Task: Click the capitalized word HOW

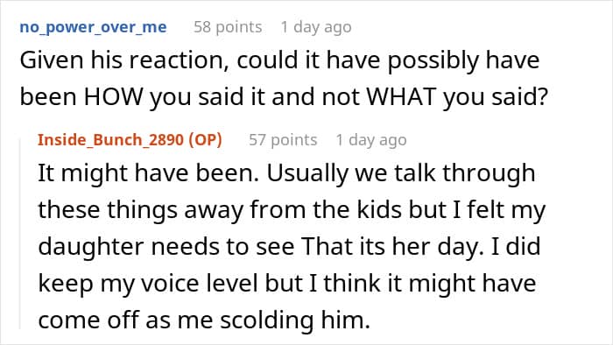Action: 113,96
